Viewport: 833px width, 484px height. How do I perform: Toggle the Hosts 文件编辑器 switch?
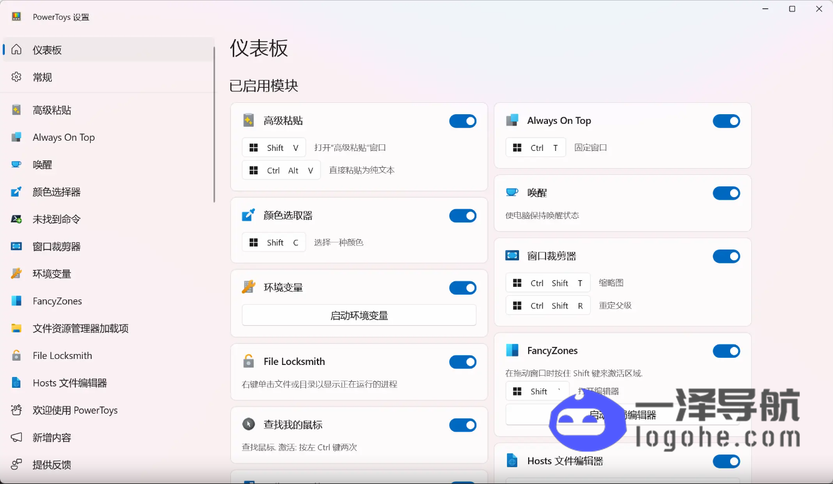pos(727,461)
